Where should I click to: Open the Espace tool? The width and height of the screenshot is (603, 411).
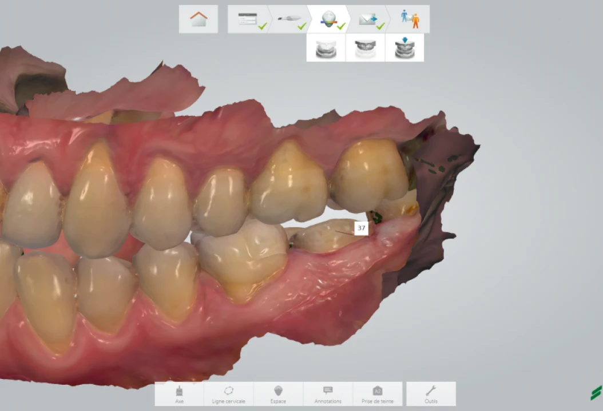278,394
